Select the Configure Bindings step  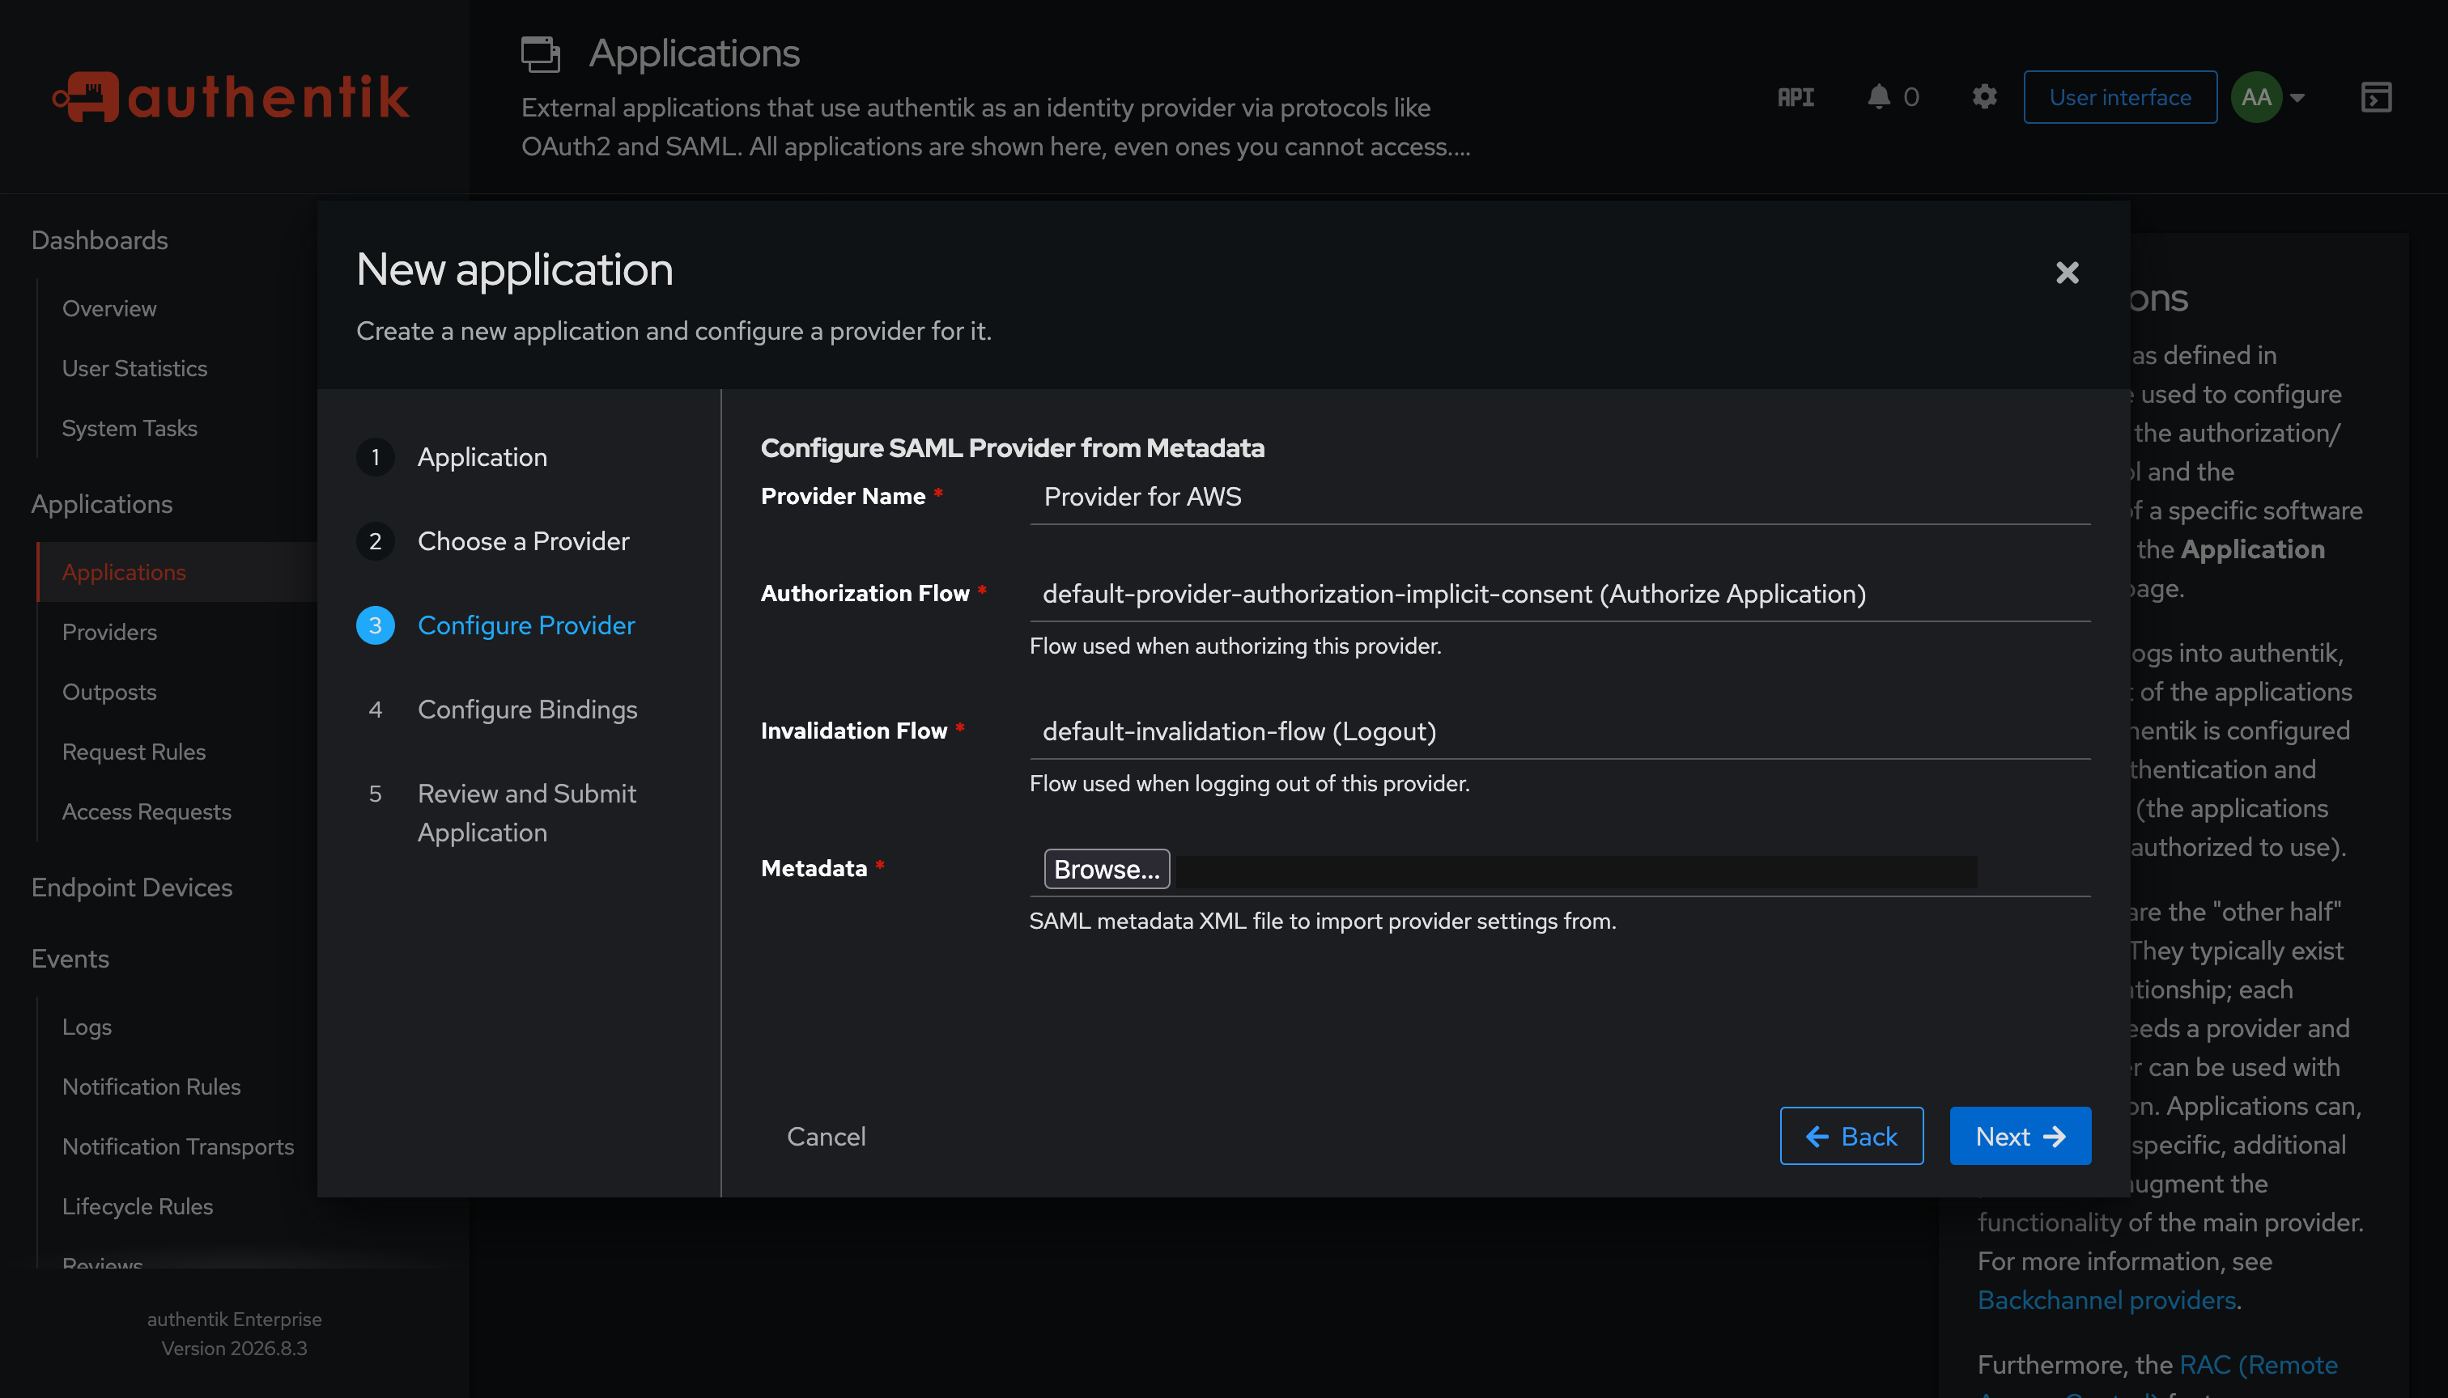click(528, 710)
